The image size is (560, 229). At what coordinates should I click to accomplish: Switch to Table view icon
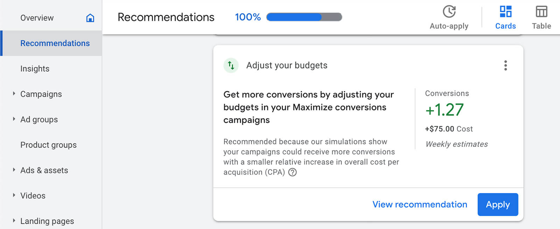[541, 12]
